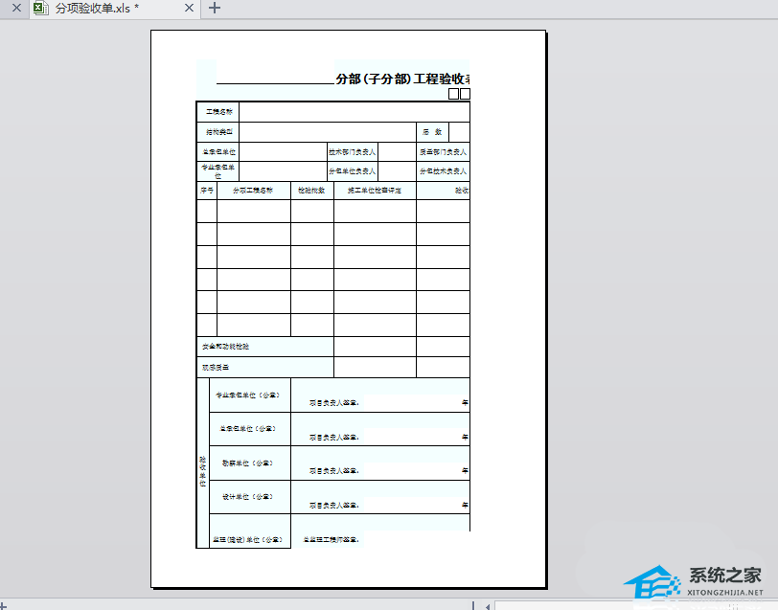Click the 分包单位负责人 cell
The height and width of the screenshot is (610, 778).
coord(353,171)
